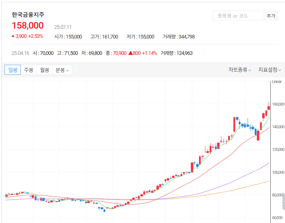Click the hovered 거래량 : 124,963 volume
285x223 pixels.
[x=177, y=53]
